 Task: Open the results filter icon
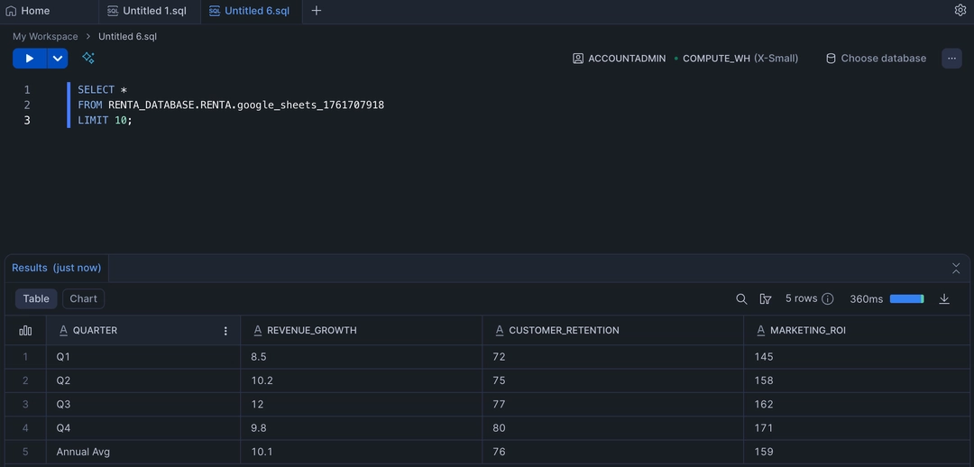[x=766, y=299]
